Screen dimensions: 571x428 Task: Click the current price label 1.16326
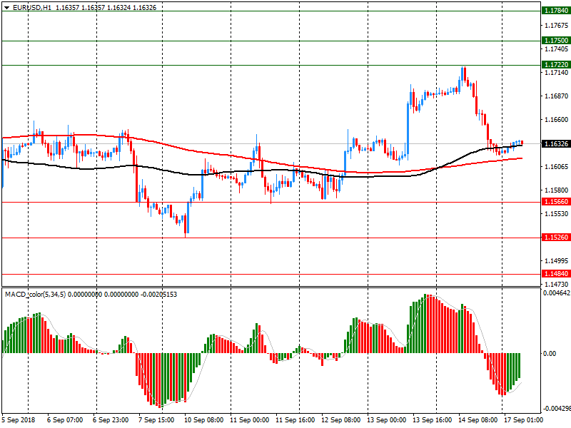pos(556,144)
